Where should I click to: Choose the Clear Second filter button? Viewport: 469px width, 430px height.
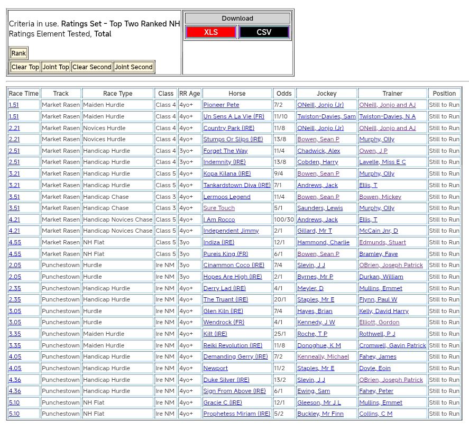coord(92,67)
